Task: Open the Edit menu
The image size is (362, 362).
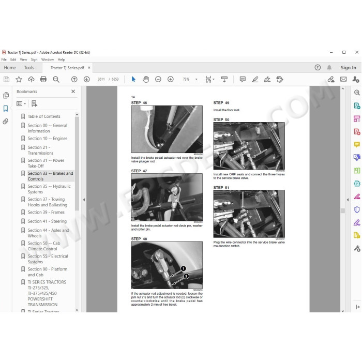Action: click(13, 59)
